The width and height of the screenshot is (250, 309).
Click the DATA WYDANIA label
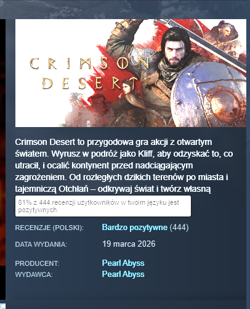41,244
